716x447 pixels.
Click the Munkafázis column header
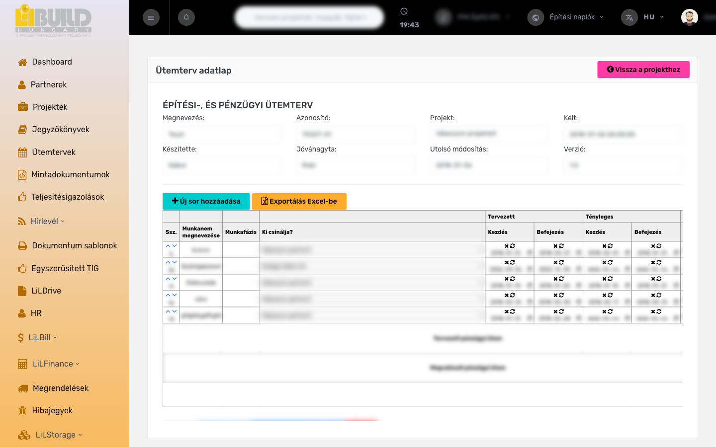click(x=241, y=232)
